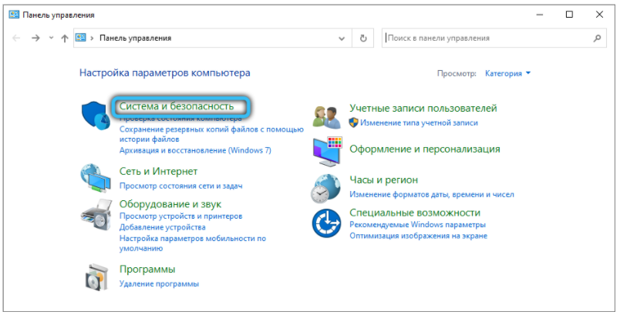Click the Панель управления breadcrumb in address bar

tap(135, 38)
